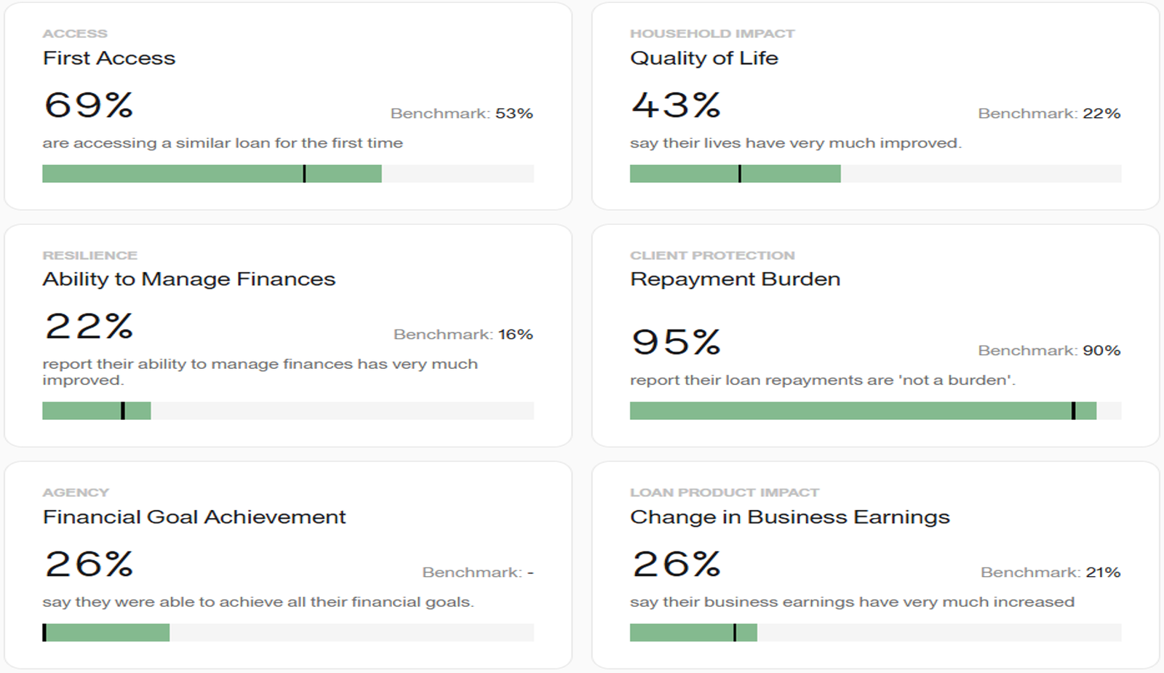Click the Quality of Life progress bar
This screenshot has height=673, width=1164.
point(875,174)
